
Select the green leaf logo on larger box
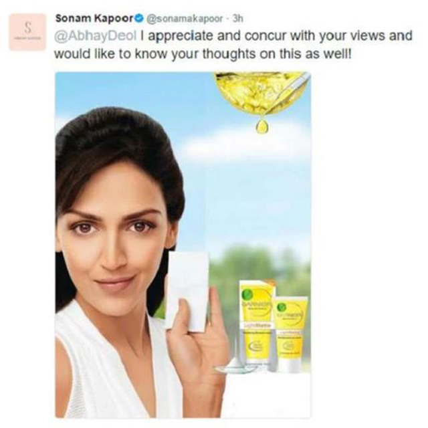click(248, 294)
